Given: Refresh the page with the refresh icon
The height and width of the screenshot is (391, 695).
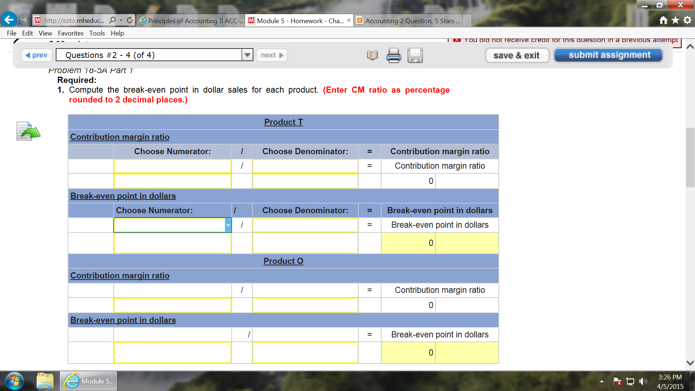Looking at the screenshot, I should 130,20.
